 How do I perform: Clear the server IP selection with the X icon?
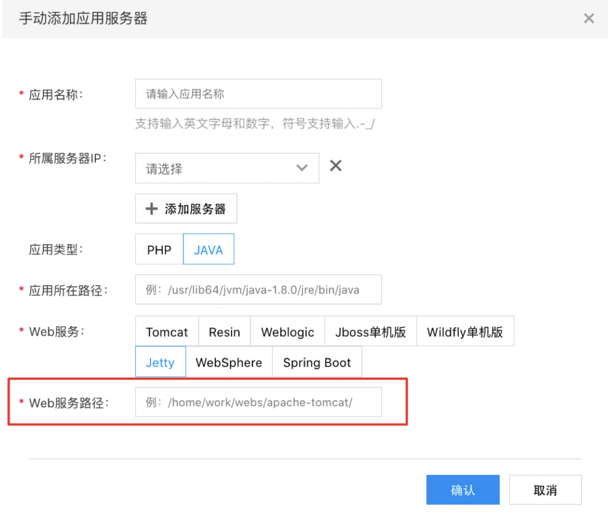[x=335, y=166]
